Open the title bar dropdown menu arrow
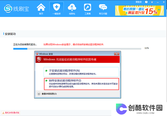Screen dimensions: 167x116 click(152, 2)
